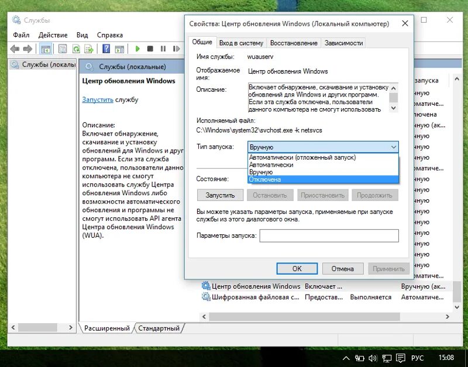Select the 'Автоматически' startup option
468x367 pixels.
[324, 165]
